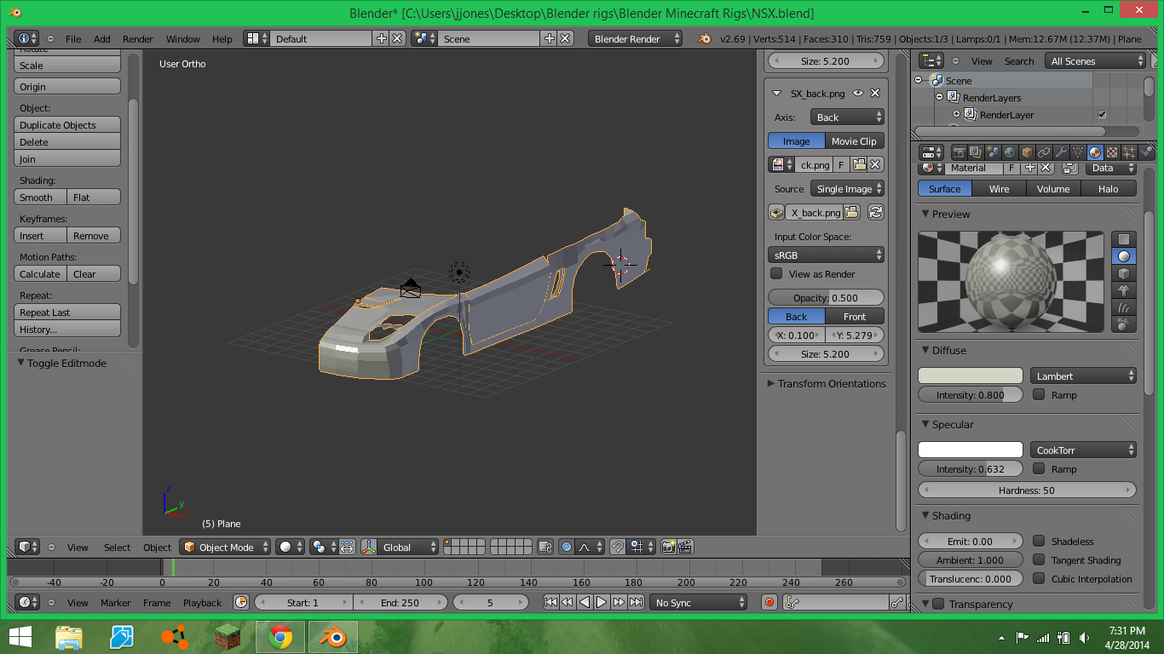Open the Render menu
Screen dimensions: 1164x654
(137, 39)
